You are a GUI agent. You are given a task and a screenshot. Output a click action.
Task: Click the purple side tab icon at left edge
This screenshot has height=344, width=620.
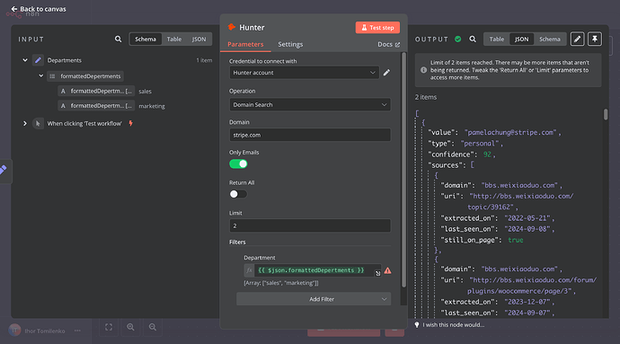pyautogui.click(x=4, y=170)
